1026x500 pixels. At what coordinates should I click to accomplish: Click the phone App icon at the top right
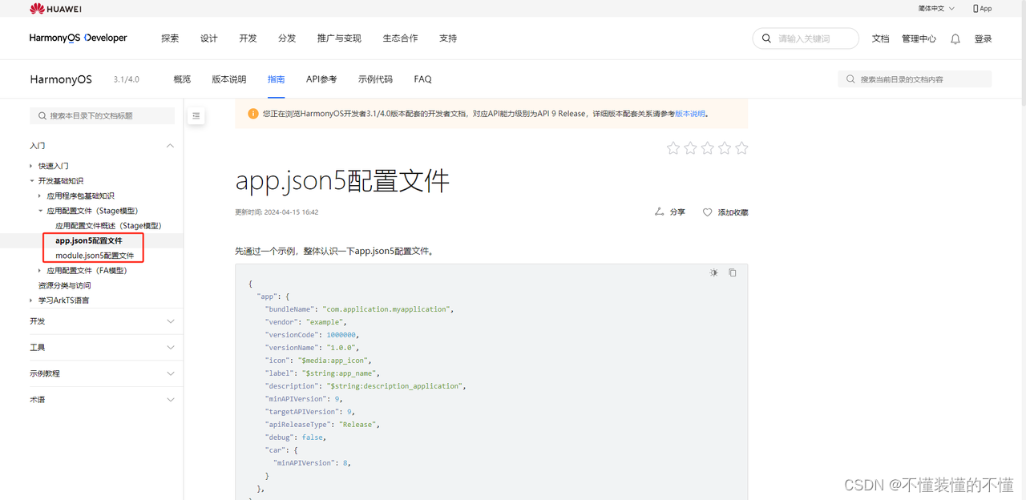[x=976, y=9]
